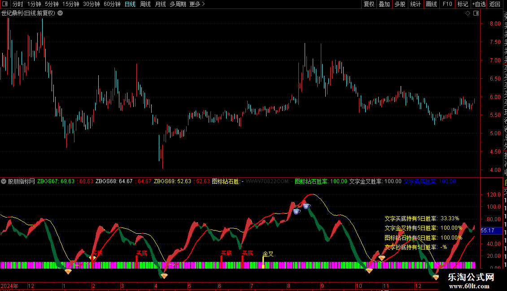Click the 4.00 price axis label
Image resolution: width=507 pixels, height=291 pixels.
495,170
